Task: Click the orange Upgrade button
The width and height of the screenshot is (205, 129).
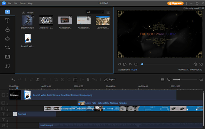Action: [x=175, y=3]
